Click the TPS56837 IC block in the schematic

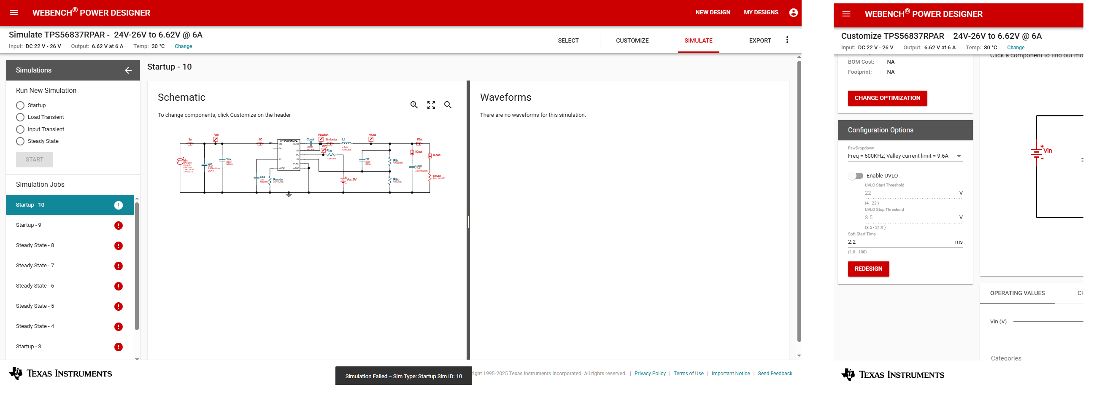[x=289, y=155]
